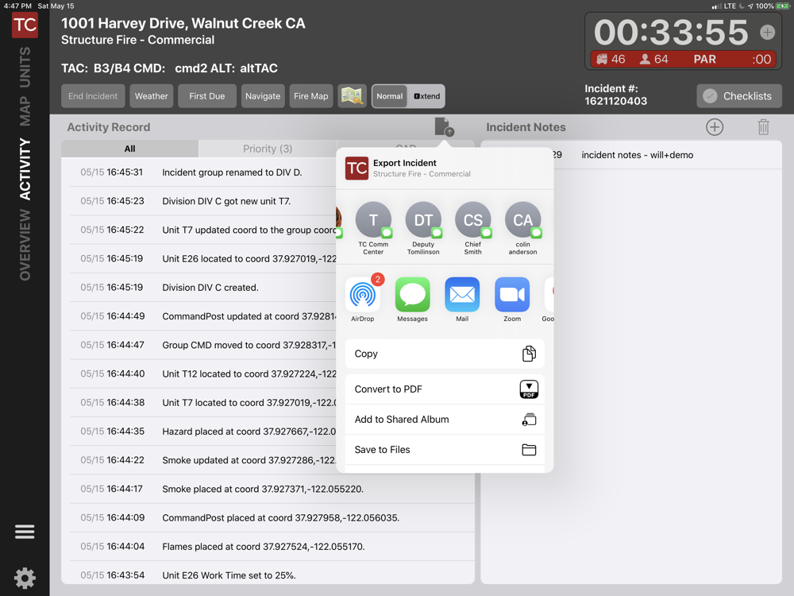Click End Incident button
The width and height of the screenshot is (794, 596).
[93, 96]
